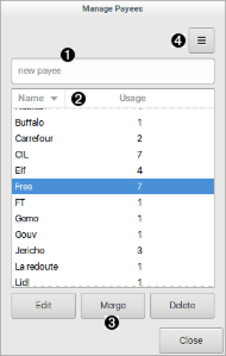
Task: Focus the new payee input field
Action: [x=113, y=71]
